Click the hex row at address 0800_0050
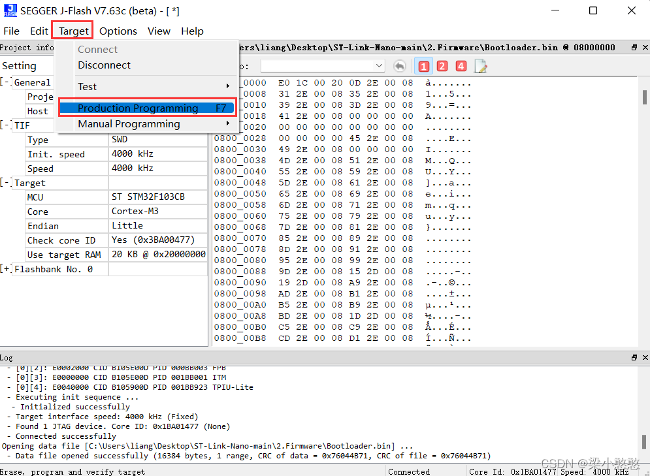Image resolution: width=650 pixels, height=476 pixels. click(x=342, y=194)
